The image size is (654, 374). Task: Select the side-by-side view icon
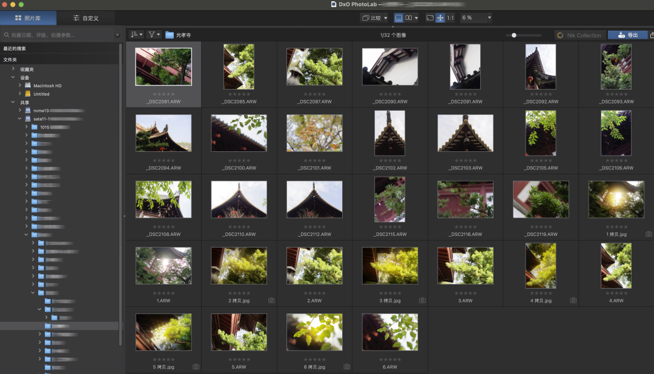pyautogui.click(x=409, y=18)
